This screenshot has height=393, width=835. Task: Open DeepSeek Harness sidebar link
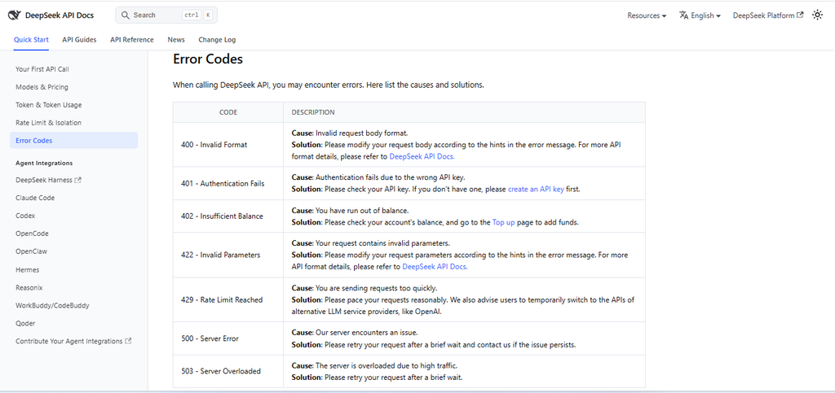pyautogui.click(x=48, y=180)
